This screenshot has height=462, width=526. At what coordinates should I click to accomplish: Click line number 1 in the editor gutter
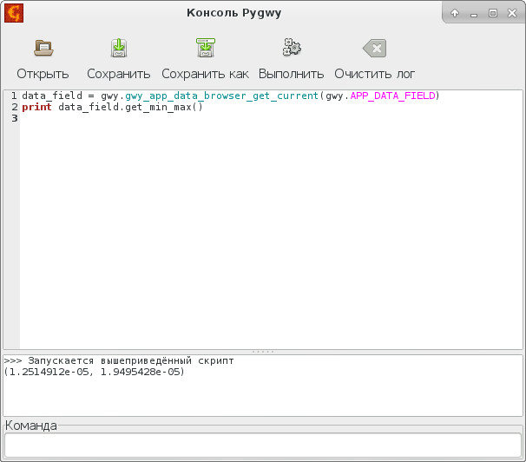click(x=14, y=96)
